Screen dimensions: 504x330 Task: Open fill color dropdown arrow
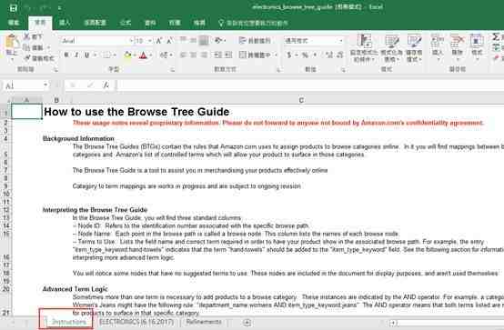point(135,55)
